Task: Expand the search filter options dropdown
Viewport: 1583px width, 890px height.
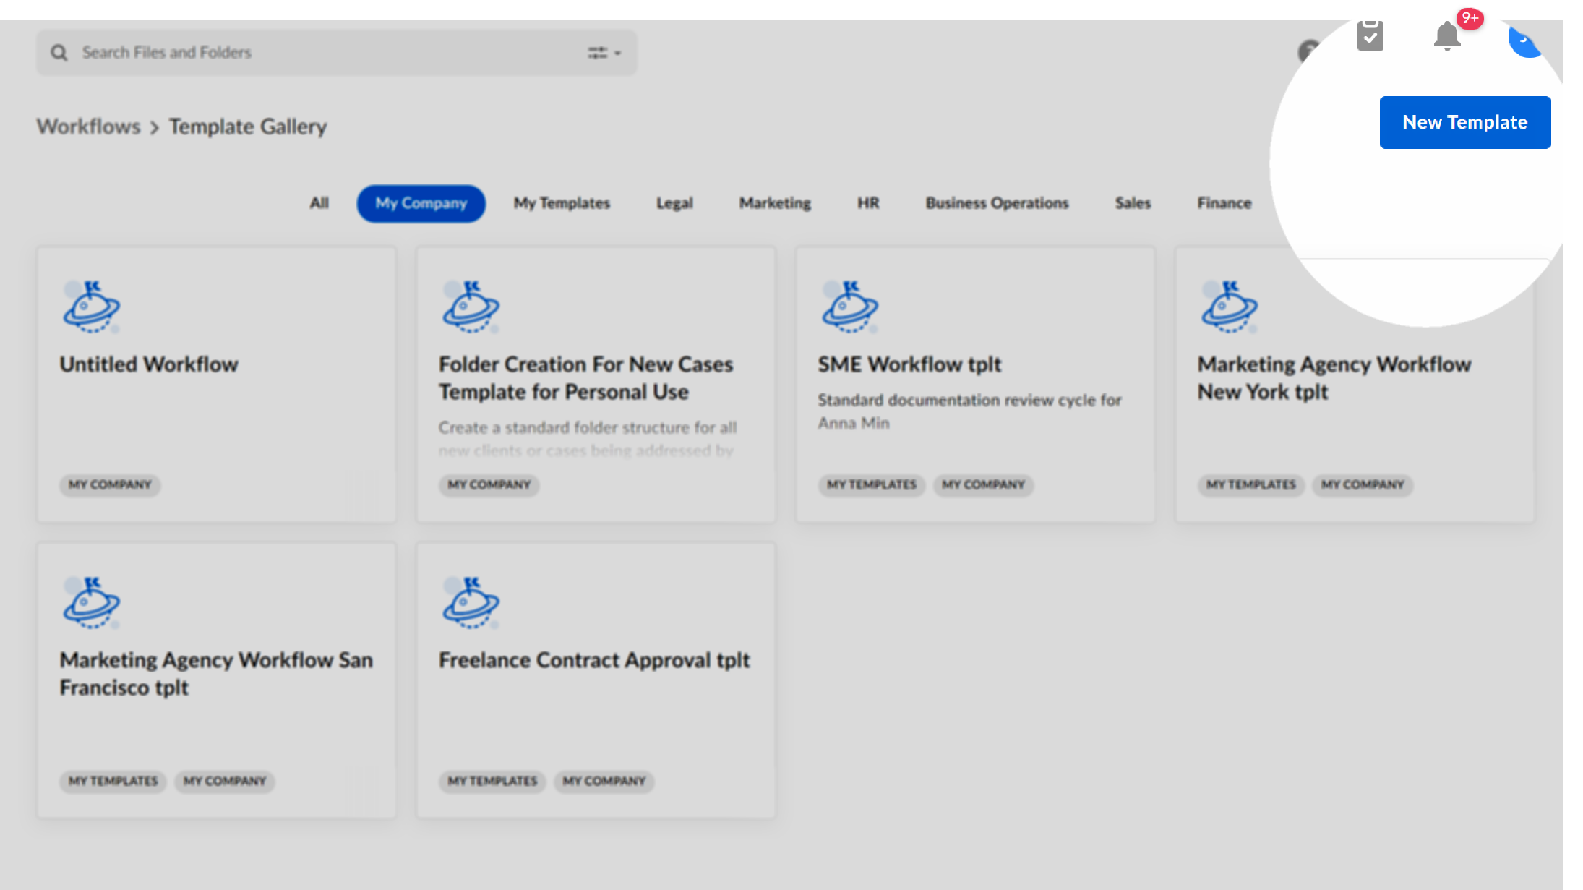Action: pyautogui.click(x=604, y=53)
